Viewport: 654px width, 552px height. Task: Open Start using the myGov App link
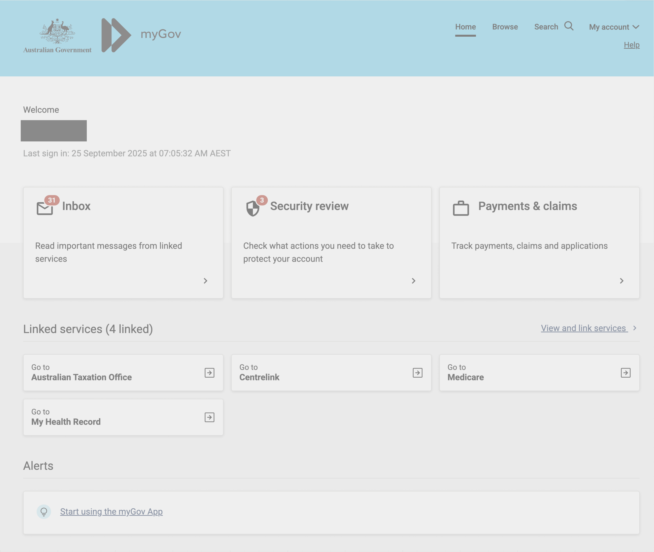(111, 512)
